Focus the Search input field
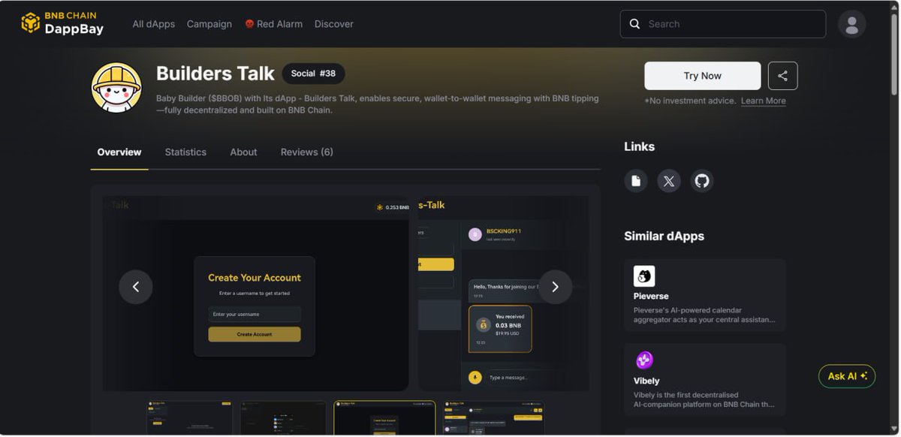The height and width of the screenshot is (437, 901). [722, 24]
